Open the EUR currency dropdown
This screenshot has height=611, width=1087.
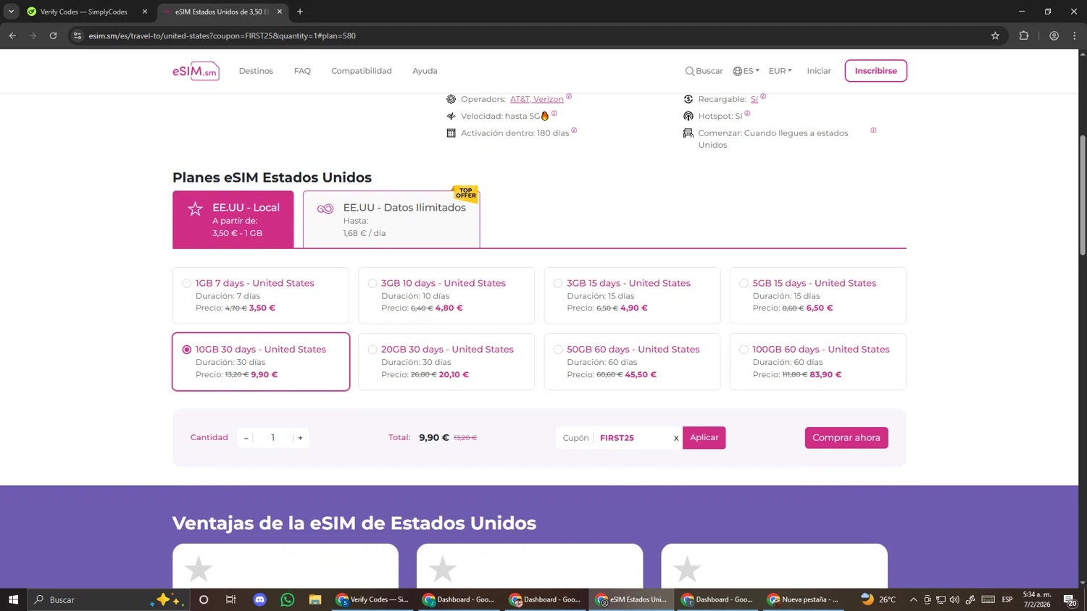[780, 71]
